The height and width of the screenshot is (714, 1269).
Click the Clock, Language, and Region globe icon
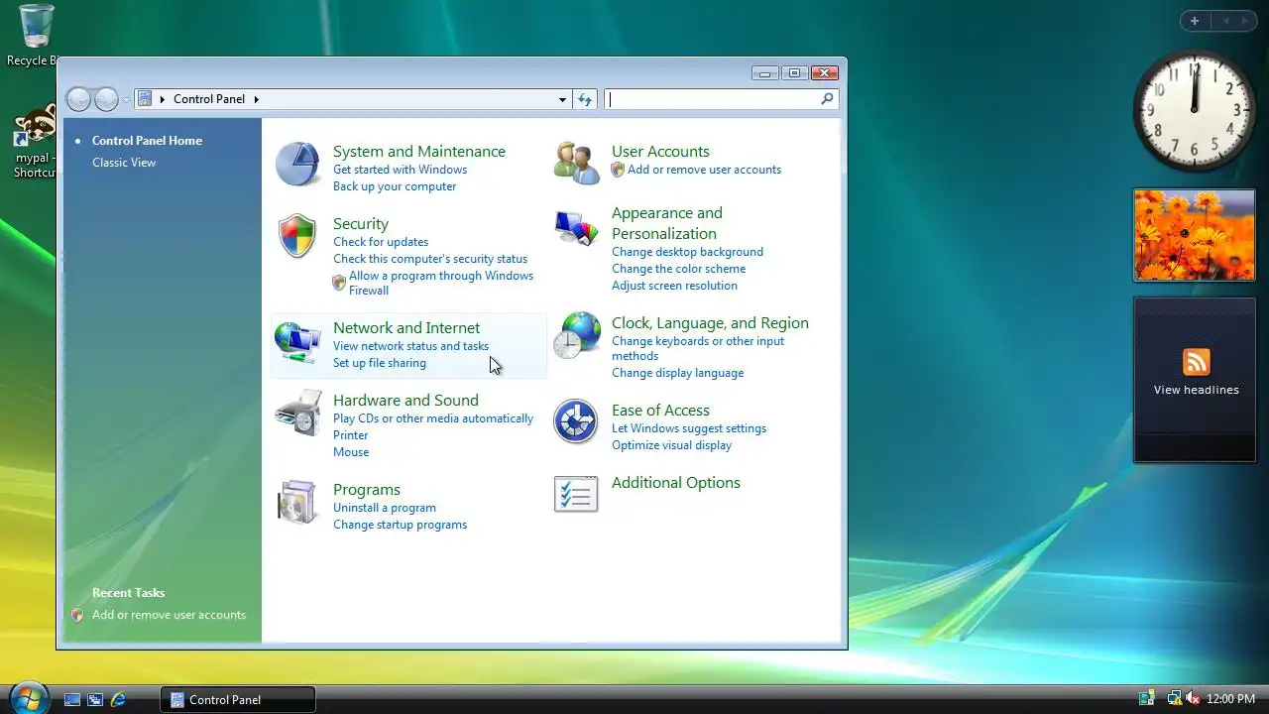click(576, 335)
